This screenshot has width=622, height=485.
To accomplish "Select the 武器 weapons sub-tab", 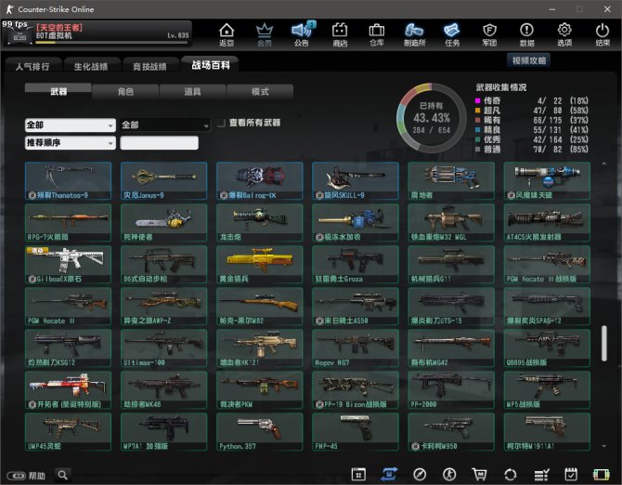I will (x=58, y=91).
